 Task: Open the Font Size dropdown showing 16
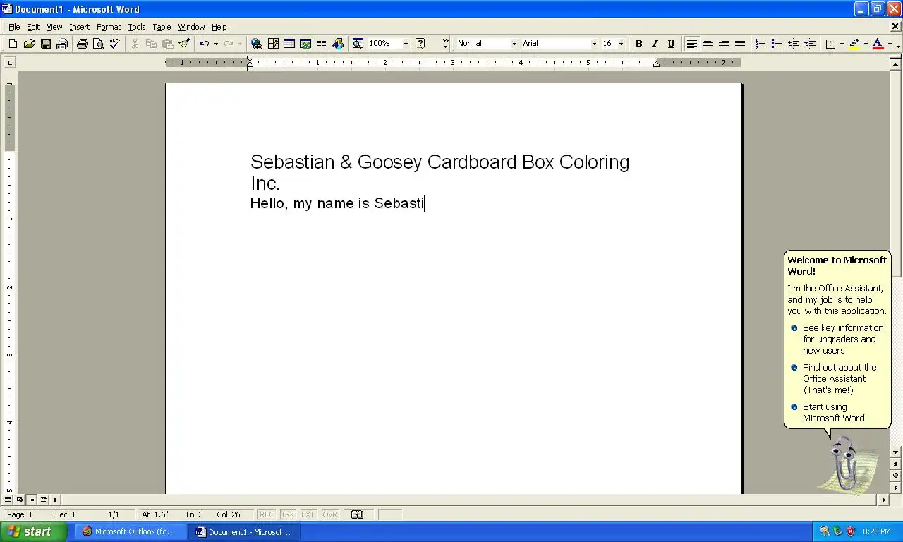tap(621, 44)
